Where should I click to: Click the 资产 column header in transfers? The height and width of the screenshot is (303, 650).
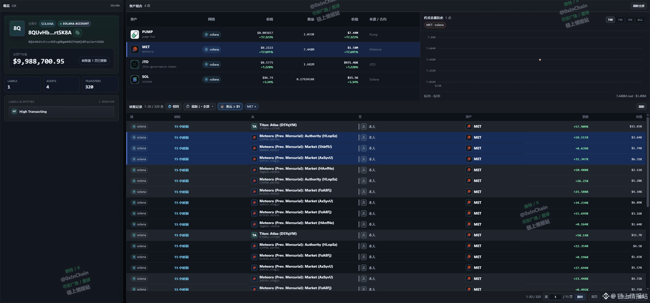[469, 117]
